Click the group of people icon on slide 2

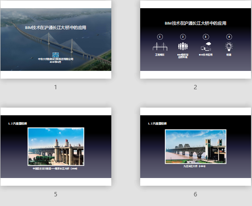click(183, 46)
